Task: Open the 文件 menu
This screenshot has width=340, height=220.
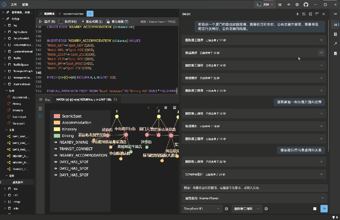Action: 14,5
